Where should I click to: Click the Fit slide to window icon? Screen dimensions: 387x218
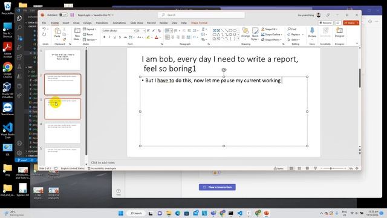point(357,168)
